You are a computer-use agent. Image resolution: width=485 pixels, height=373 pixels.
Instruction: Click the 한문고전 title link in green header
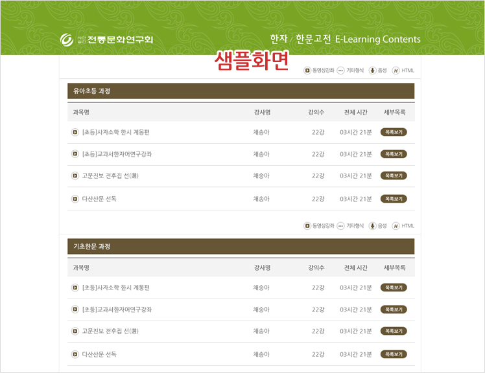tap(313, 39)
